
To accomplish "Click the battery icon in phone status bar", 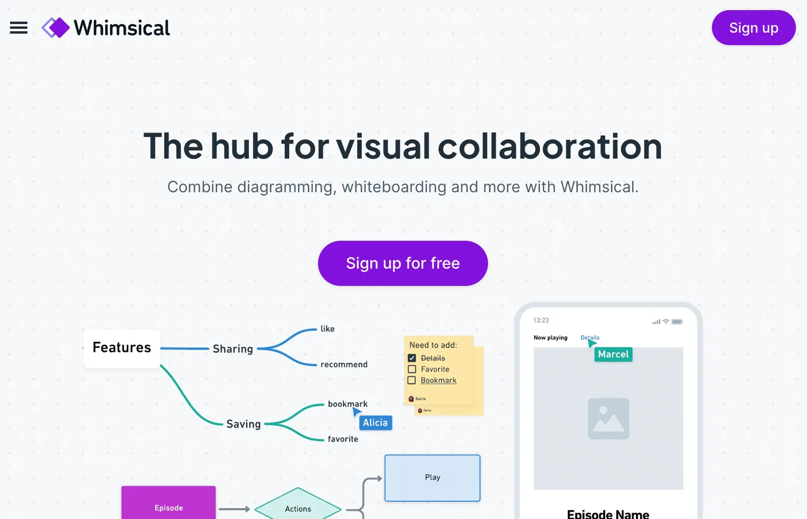I will (677, 321).
